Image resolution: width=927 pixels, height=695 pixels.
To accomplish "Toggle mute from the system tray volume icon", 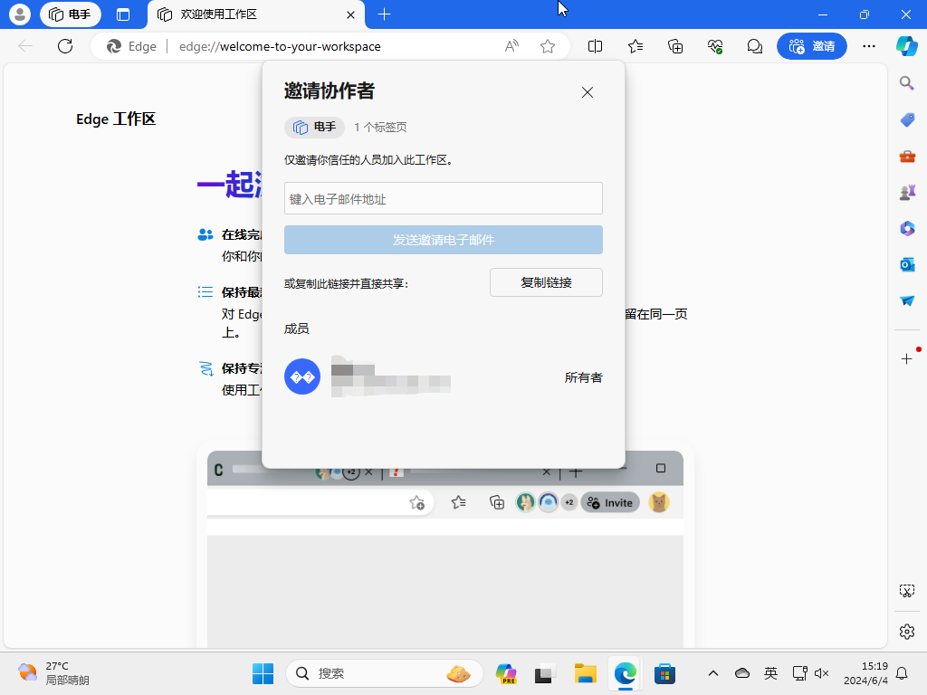I will 822,673.
